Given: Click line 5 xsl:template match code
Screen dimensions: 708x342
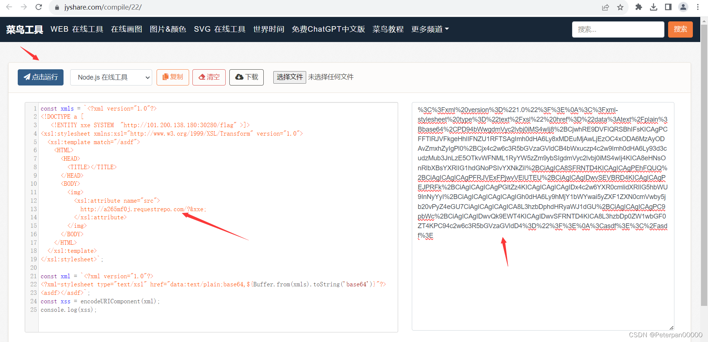Looking at the screenshot, I should click(x=93, y=142).
